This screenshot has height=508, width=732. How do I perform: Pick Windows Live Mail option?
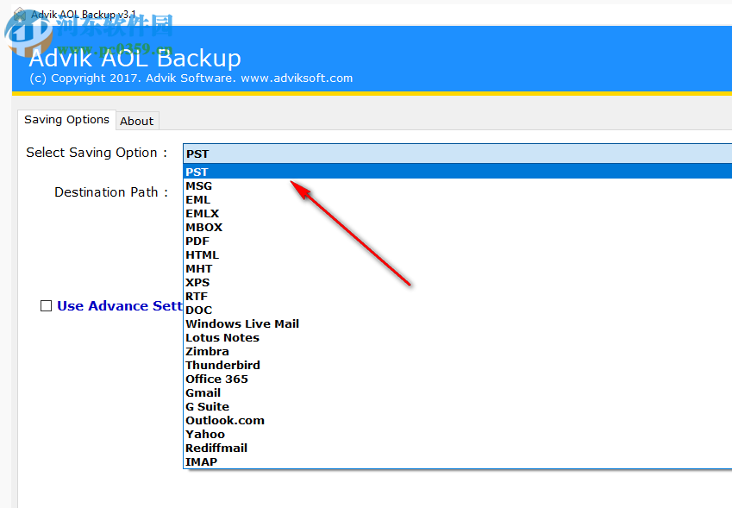pyautogui.click(x=241, y=323)
